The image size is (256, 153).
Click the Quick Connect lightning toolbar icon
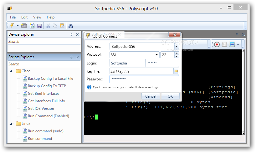point(12,26)
